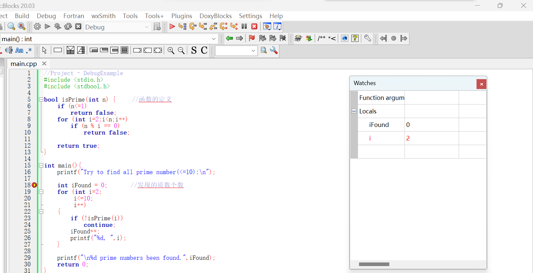Click the Run to cursor icon
533x273 pixels.
tap(182, 26)
